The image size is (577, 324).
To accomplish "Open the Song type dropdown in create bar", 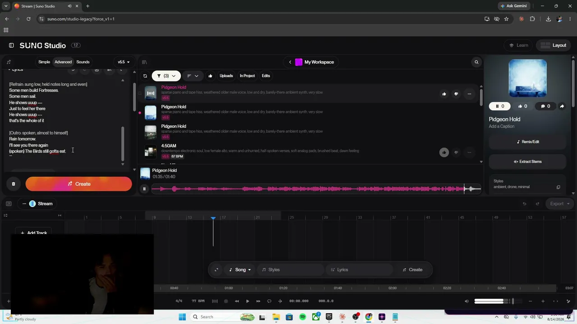I will click(x=240, y=270).
